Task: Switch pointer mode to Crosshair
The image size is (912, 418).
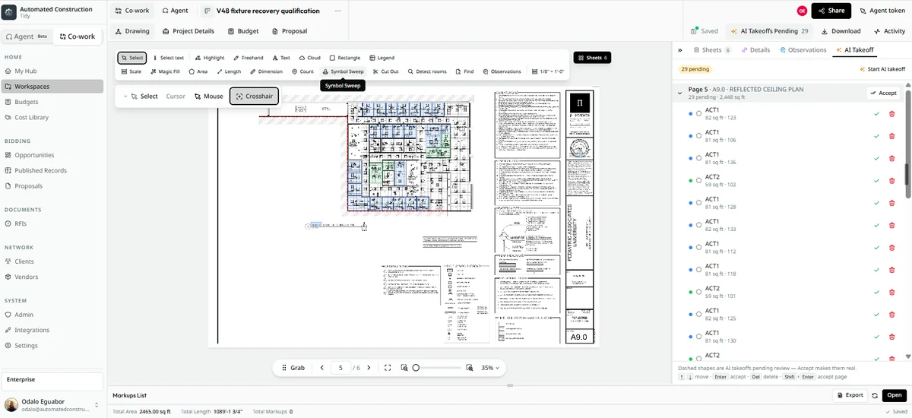Action: (x=254, y=97)
